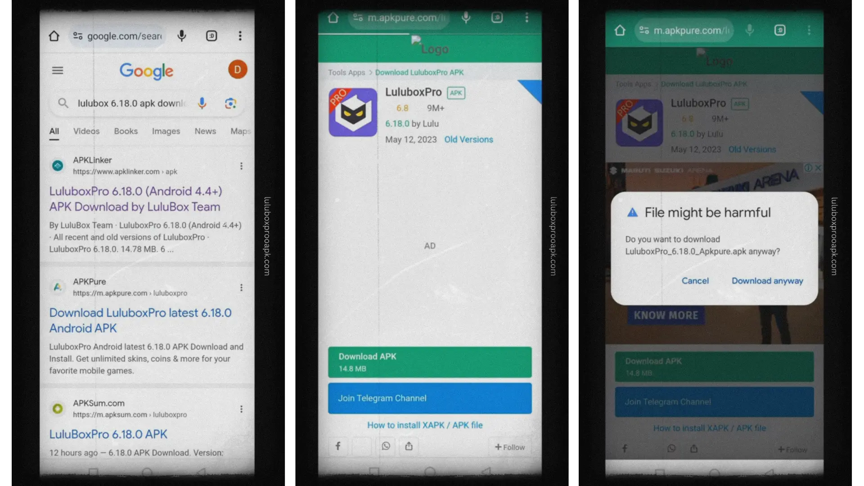The width and height of the screenshot is (864, 486).
Task: Open APKLinker LuluboxPro result
Action: (x=135, y=199)
